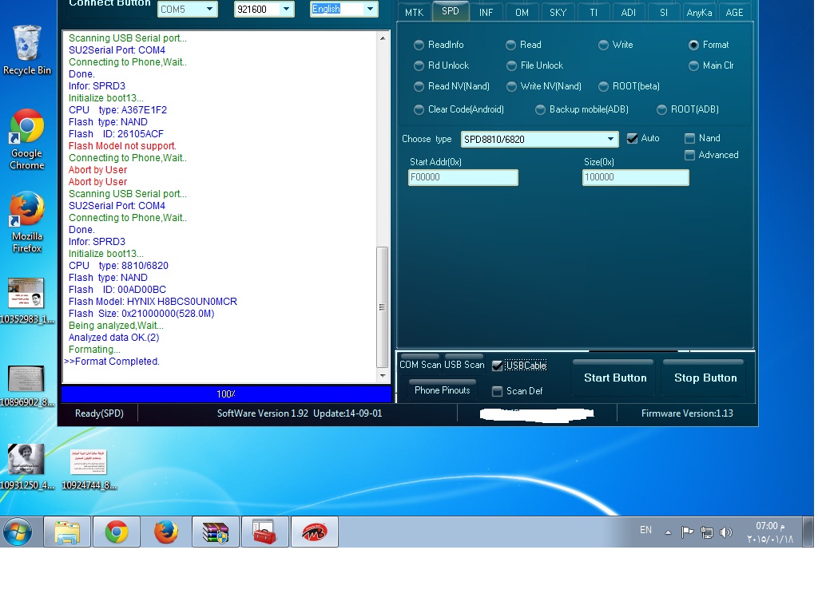Screen dimensions: 818x613
Task: Select the ROOT(beta) radio option
Action: click(629, 86)
